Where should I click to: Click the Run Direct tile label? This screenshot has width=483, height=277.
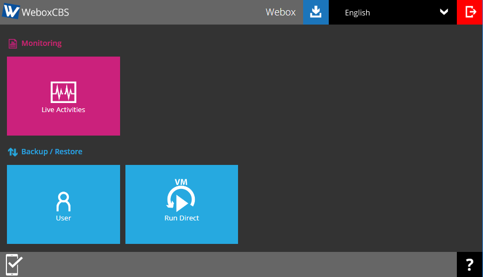coord(181,218)
